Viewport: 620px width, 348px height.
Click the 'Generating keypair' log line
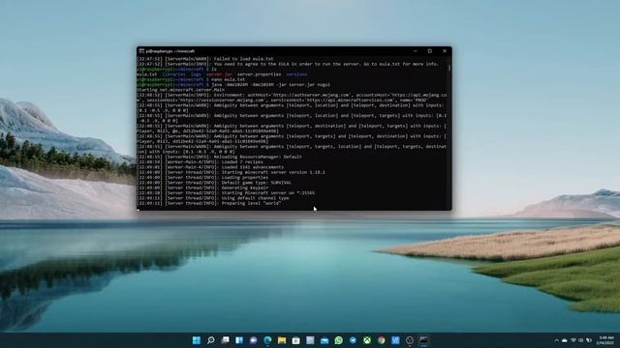click(x=202, y=188)
